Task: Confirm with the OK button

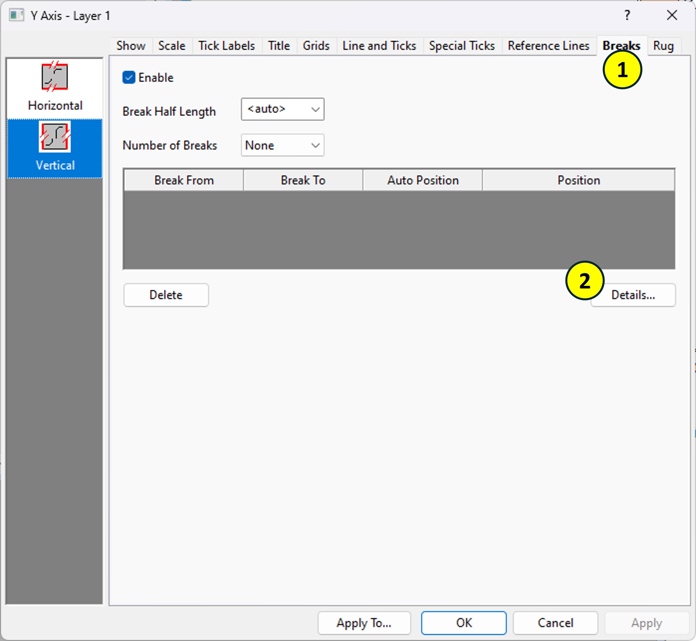Action: pyautogui.click(x=463, y=623)
